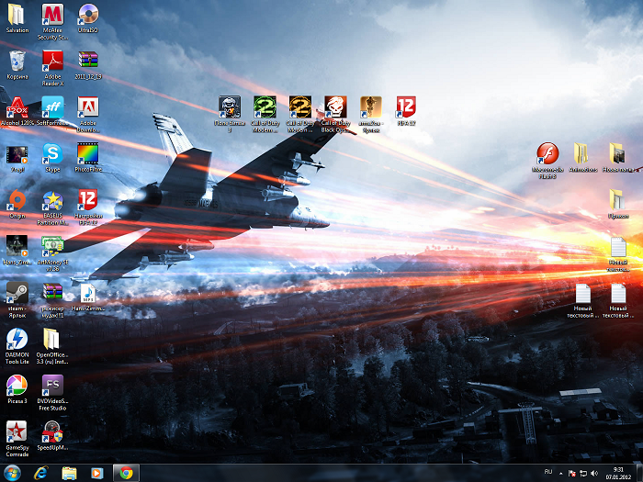This screenshot has width=643, height=482.
Task: Launch FIFA 12 game shortcut
Action: [x=406, y=107]
